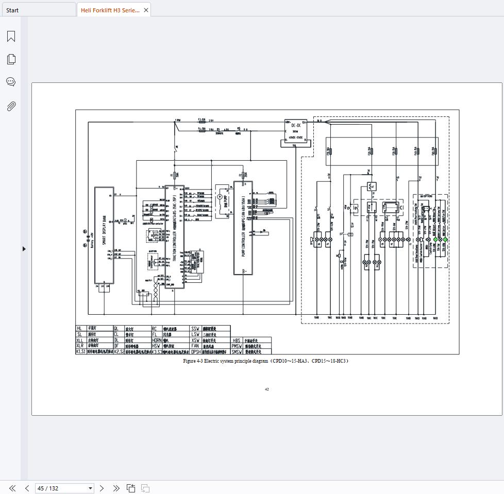Click the page number 42 on the page

click(267, 389)
